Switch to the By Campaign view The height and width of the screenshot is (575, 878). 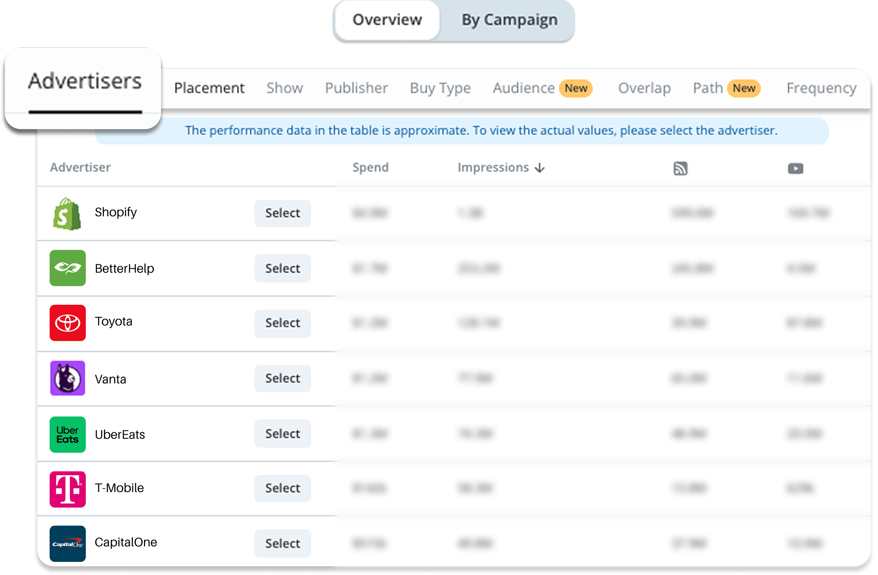[510, 20]
